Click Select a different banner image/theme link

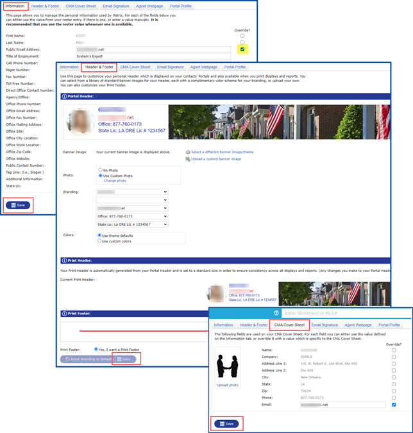[x=223, y=152]
